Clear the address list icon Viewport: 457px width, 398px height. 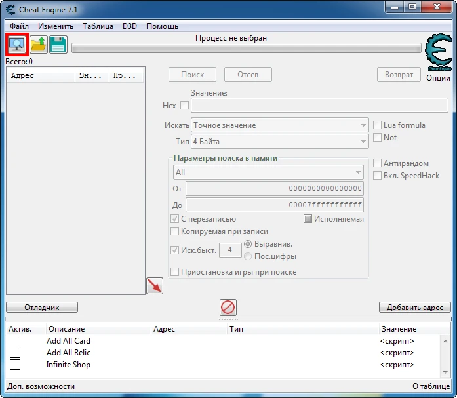click(228, 308)
